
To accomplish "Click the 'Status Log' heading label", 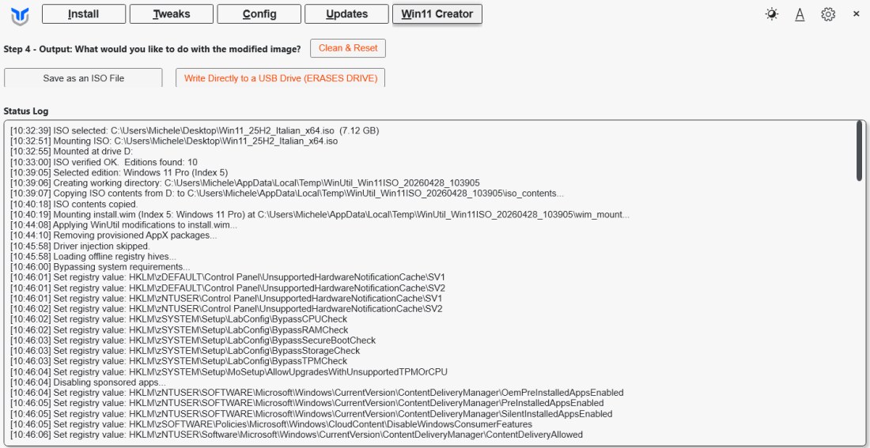I will 25,111.
